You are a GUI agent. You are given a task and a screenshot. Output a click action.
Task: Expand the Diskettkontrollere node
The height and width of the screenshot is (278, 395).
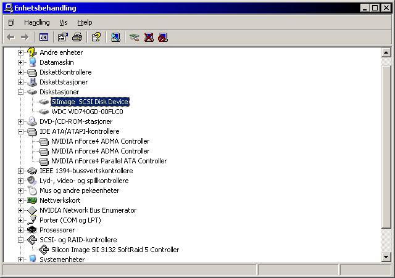click(20, 73)
